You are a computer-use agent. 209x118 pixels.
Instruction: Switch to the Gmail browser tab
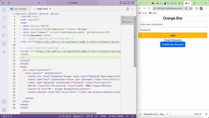click(x=159, y=3)
